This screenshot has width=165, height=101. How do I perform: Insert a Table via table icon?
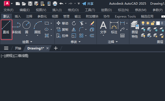[122, 36]
